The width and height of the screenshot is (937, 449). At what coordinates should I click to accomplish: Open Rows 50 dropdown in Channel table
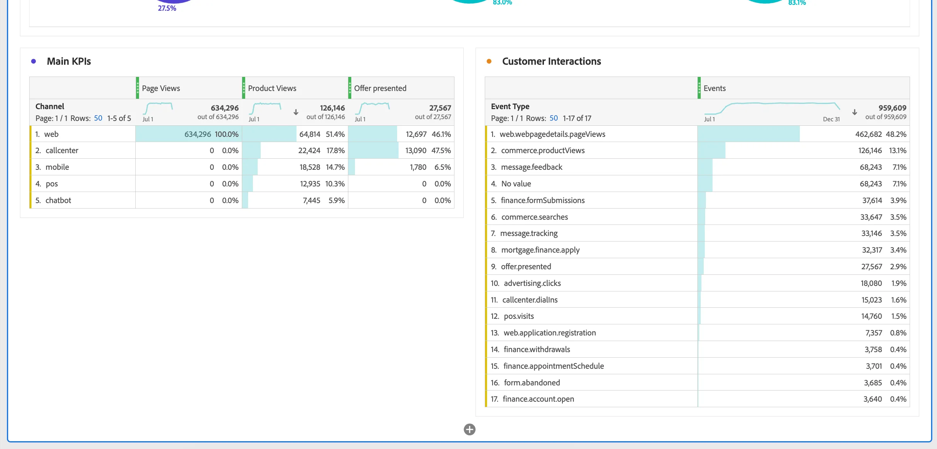[x=98, y=118]
